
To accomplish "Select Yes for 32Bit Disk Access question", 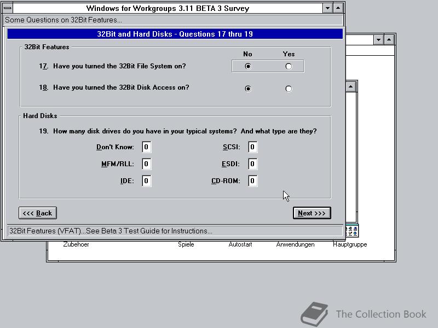I will (289, 89).
